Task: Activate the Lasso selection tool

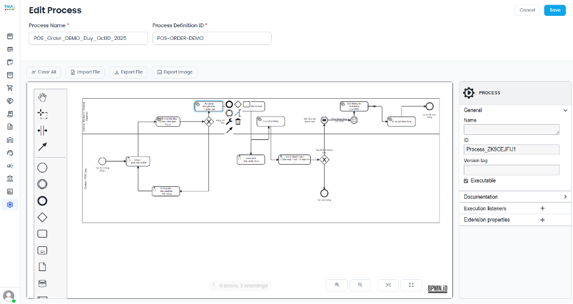Action: (43, 114)
